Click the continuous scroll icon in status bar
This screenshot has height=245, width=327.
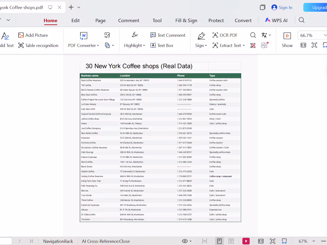[x=205, y=241]
